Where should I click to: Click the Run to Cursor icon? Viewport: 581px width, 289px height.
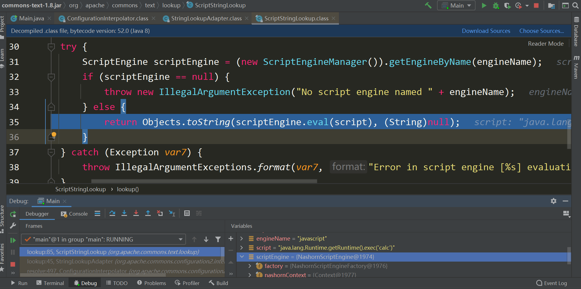172,213
